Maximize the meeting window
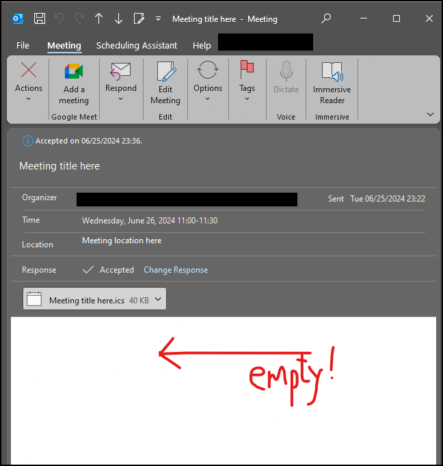The width and height of the screenshot is (443, 466). (x=397, y=18)
